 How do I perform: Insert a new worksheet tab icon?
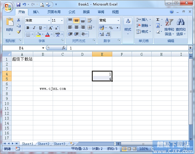point(72,144)
